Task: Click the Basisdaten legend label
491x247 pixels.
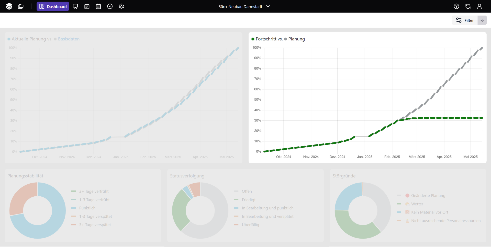Action: click(x=69, y=39)
